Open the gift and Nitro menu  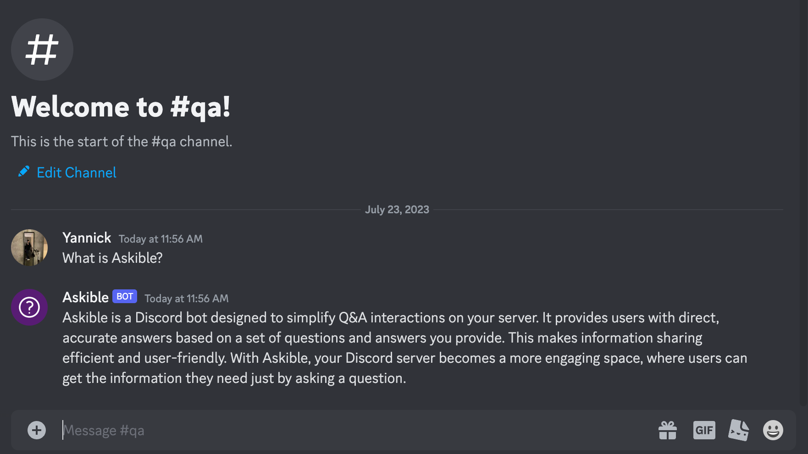(667, 430)
